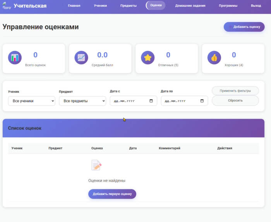Click Выход to log out
This screenshot has height=222, width=271.
[256, 6]
